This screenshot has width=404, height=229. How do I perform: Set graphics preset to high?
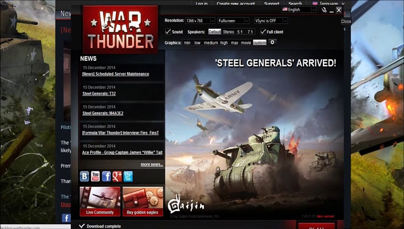pyautogui.click(x=224, y=43)
